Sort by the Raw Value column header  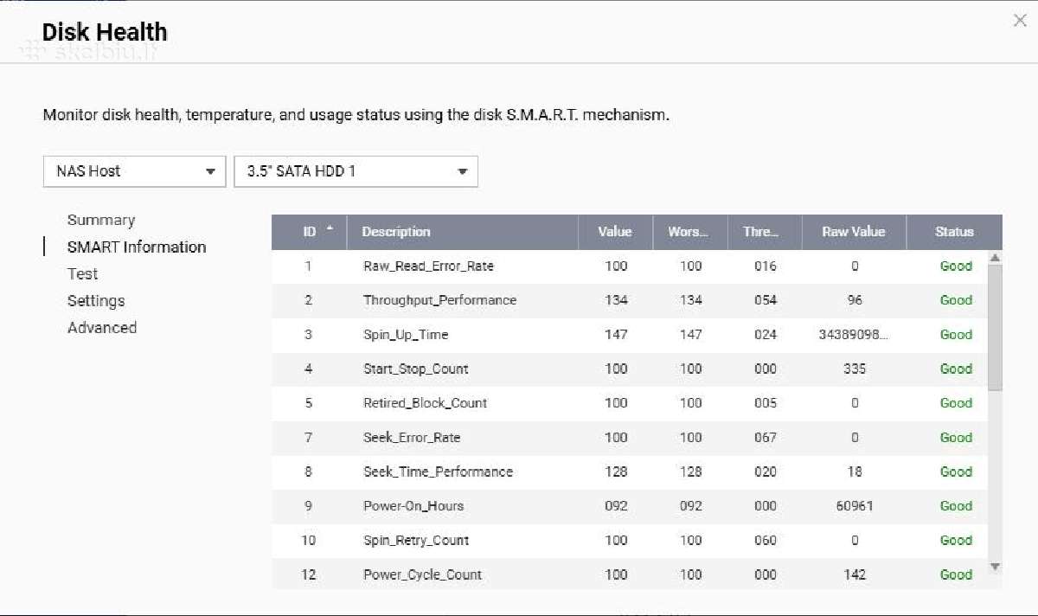(854, 232)
